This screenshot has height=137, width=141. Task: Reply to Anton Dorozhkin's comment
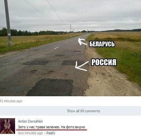(x=51, y=133)
